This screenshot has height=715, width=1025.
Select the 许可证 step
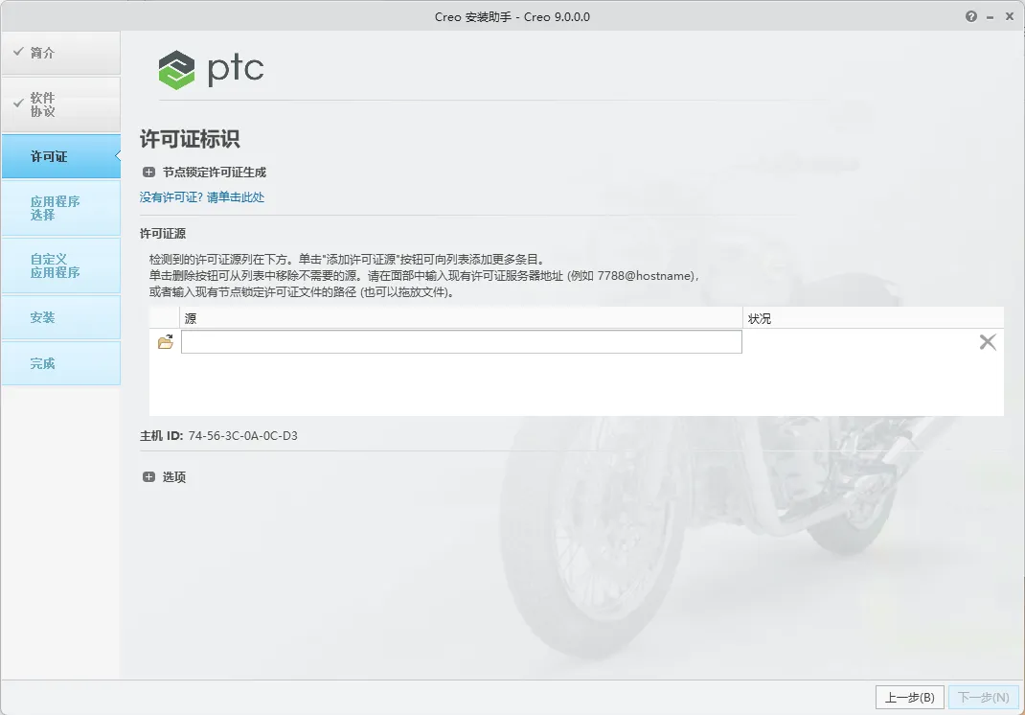(60, 156)
